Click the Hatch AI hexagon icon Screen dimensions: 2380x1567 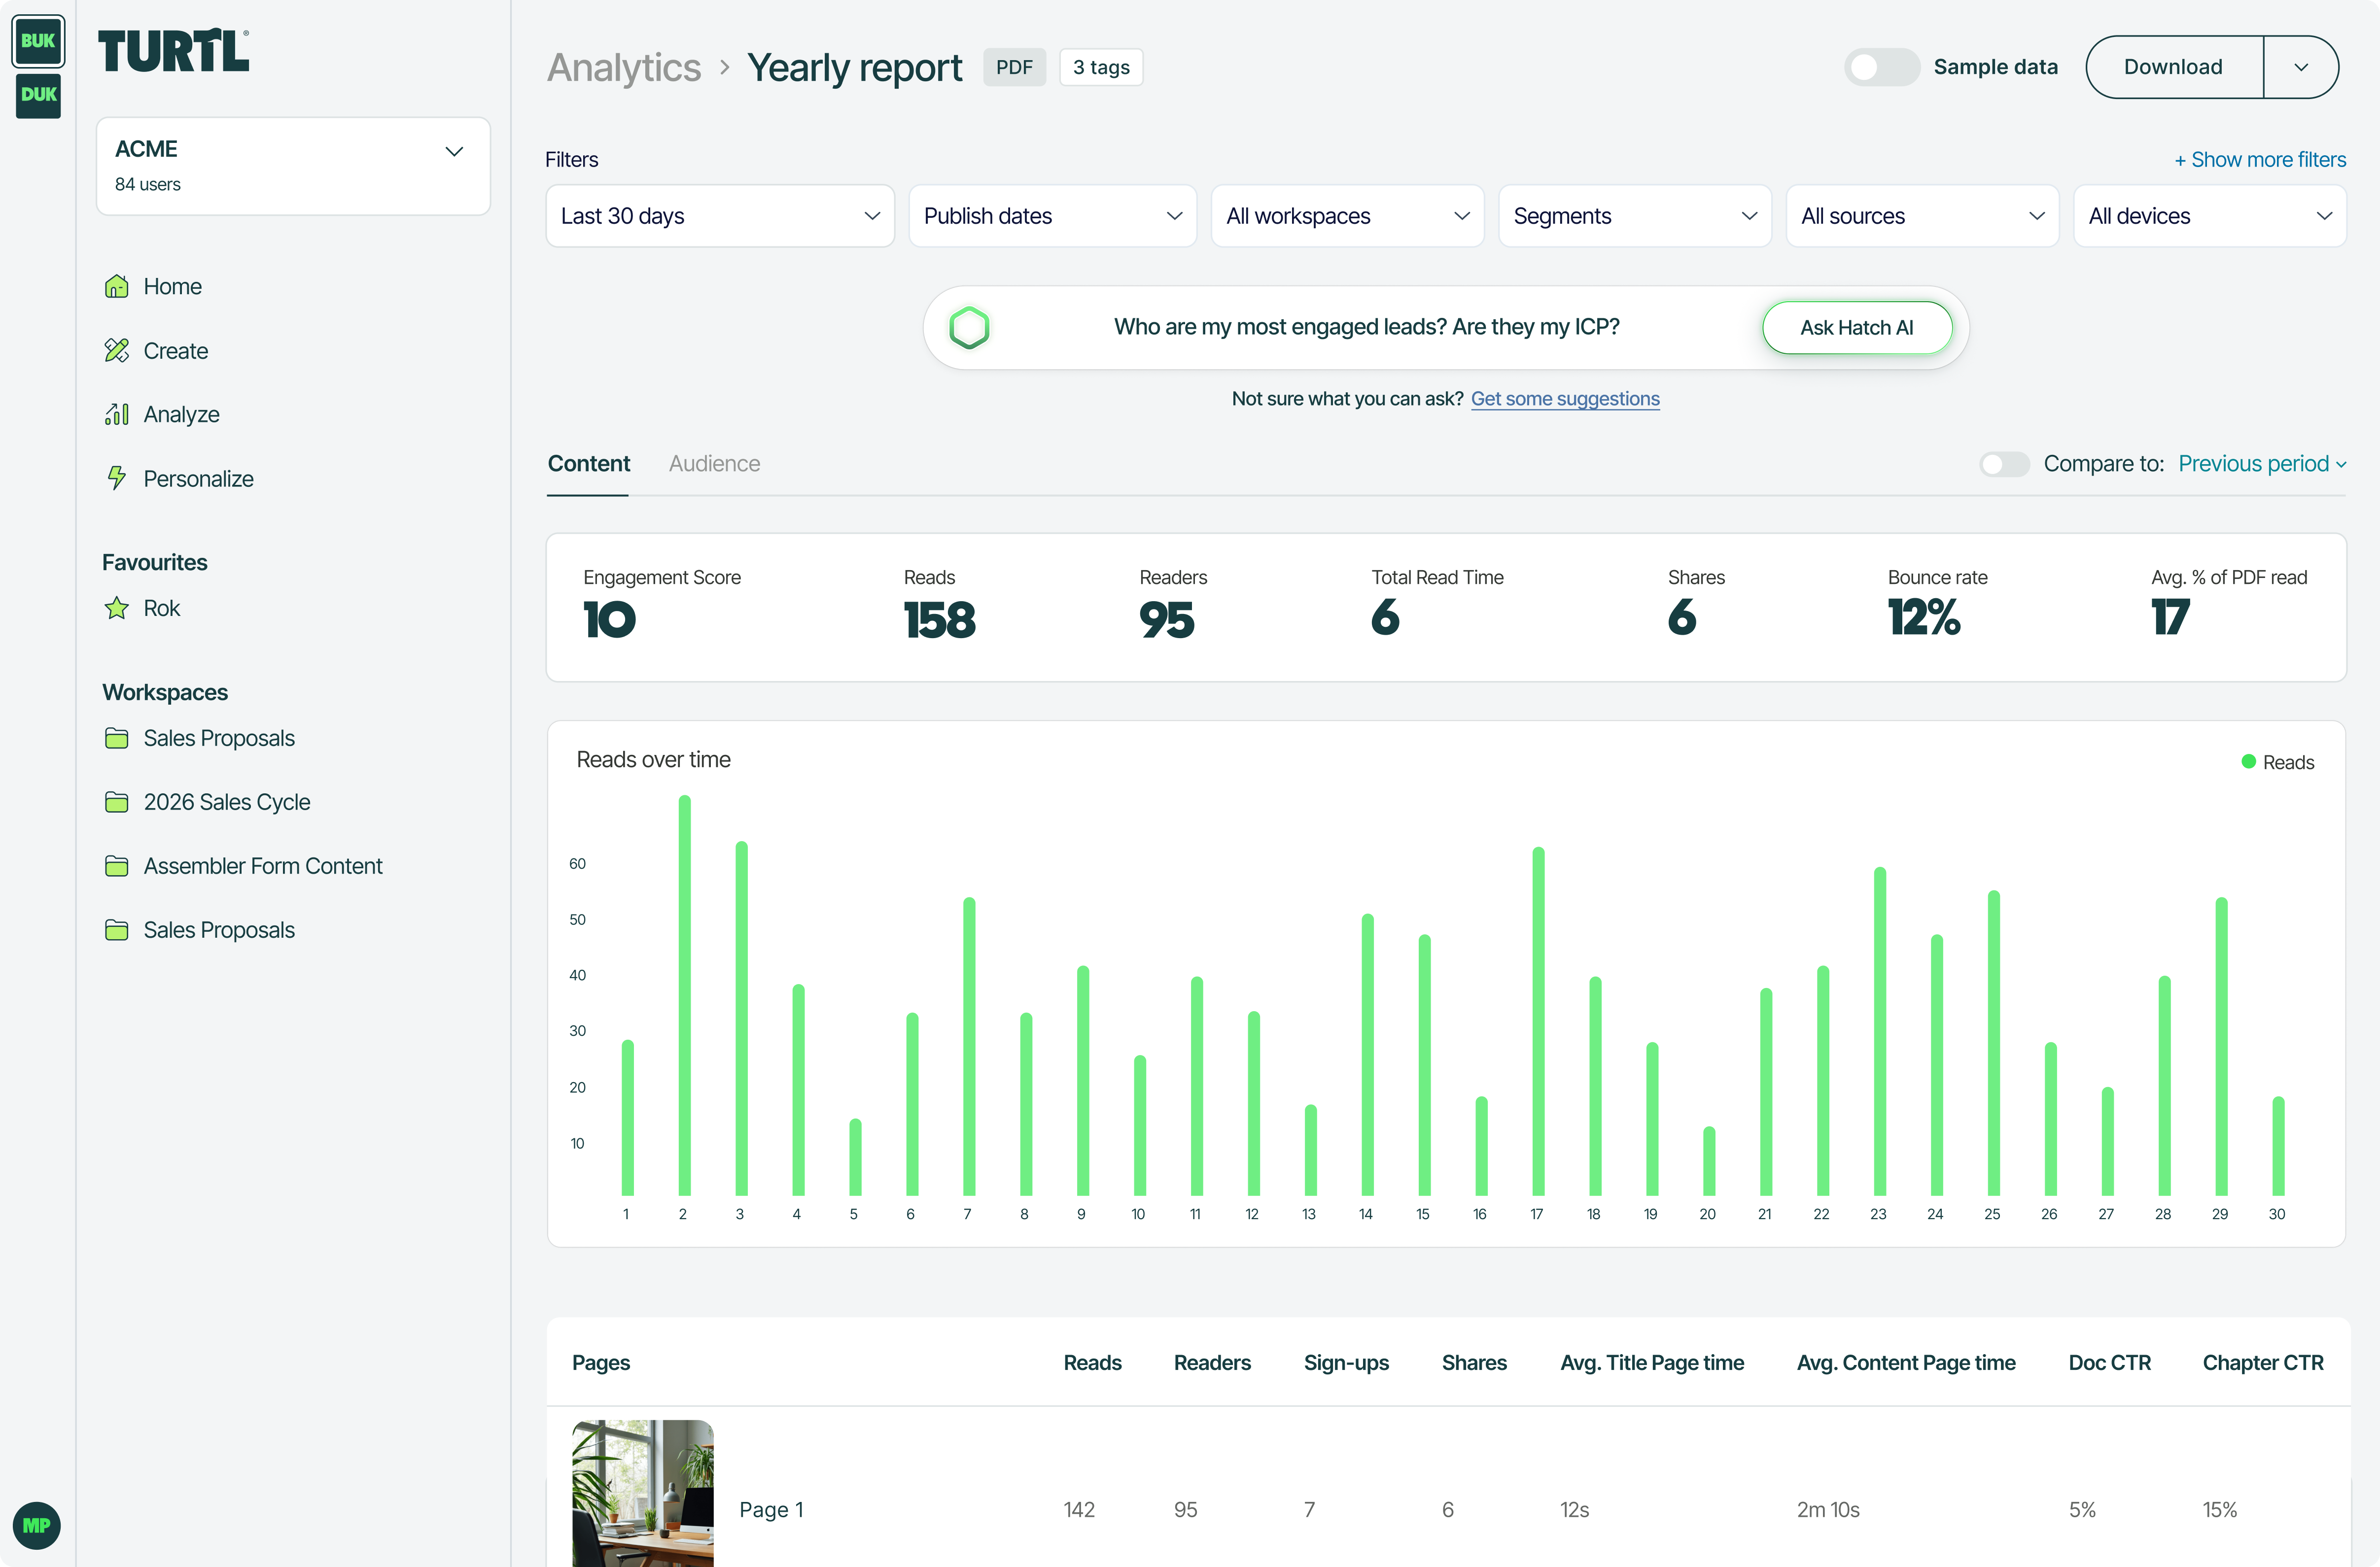click(x=969, y=328)
